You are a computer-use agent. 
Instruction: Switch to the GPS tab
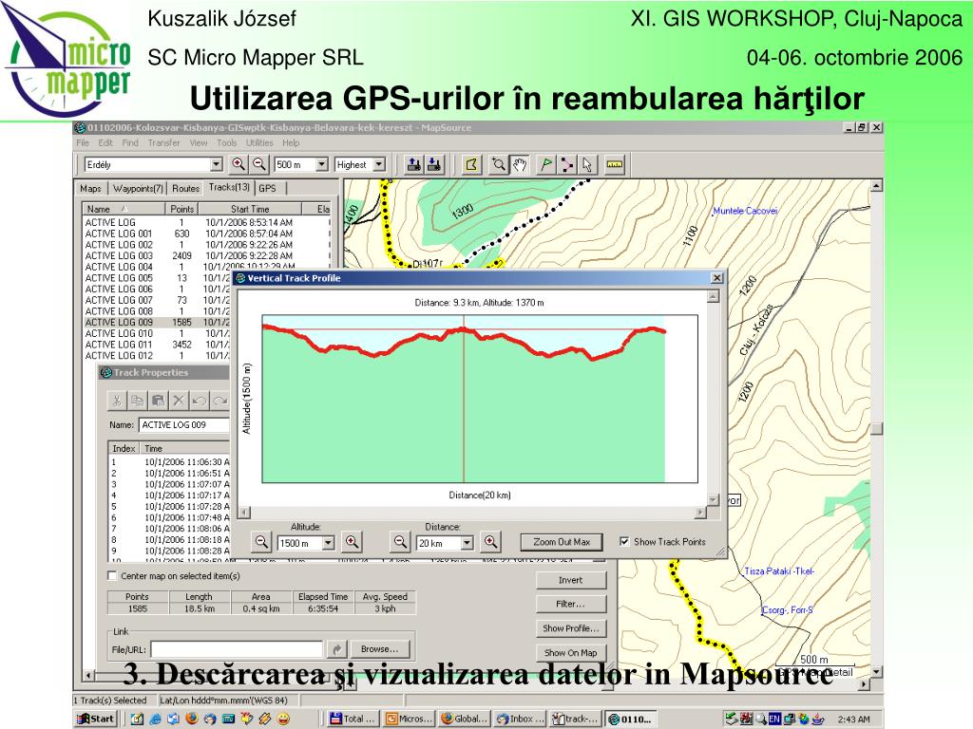coord(267,188)
